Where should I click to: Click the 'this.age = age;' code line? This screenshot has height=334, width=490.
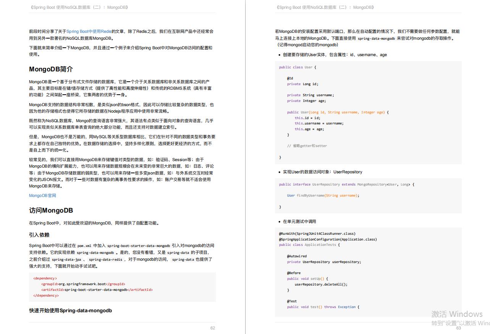click(x=309, y=129)
